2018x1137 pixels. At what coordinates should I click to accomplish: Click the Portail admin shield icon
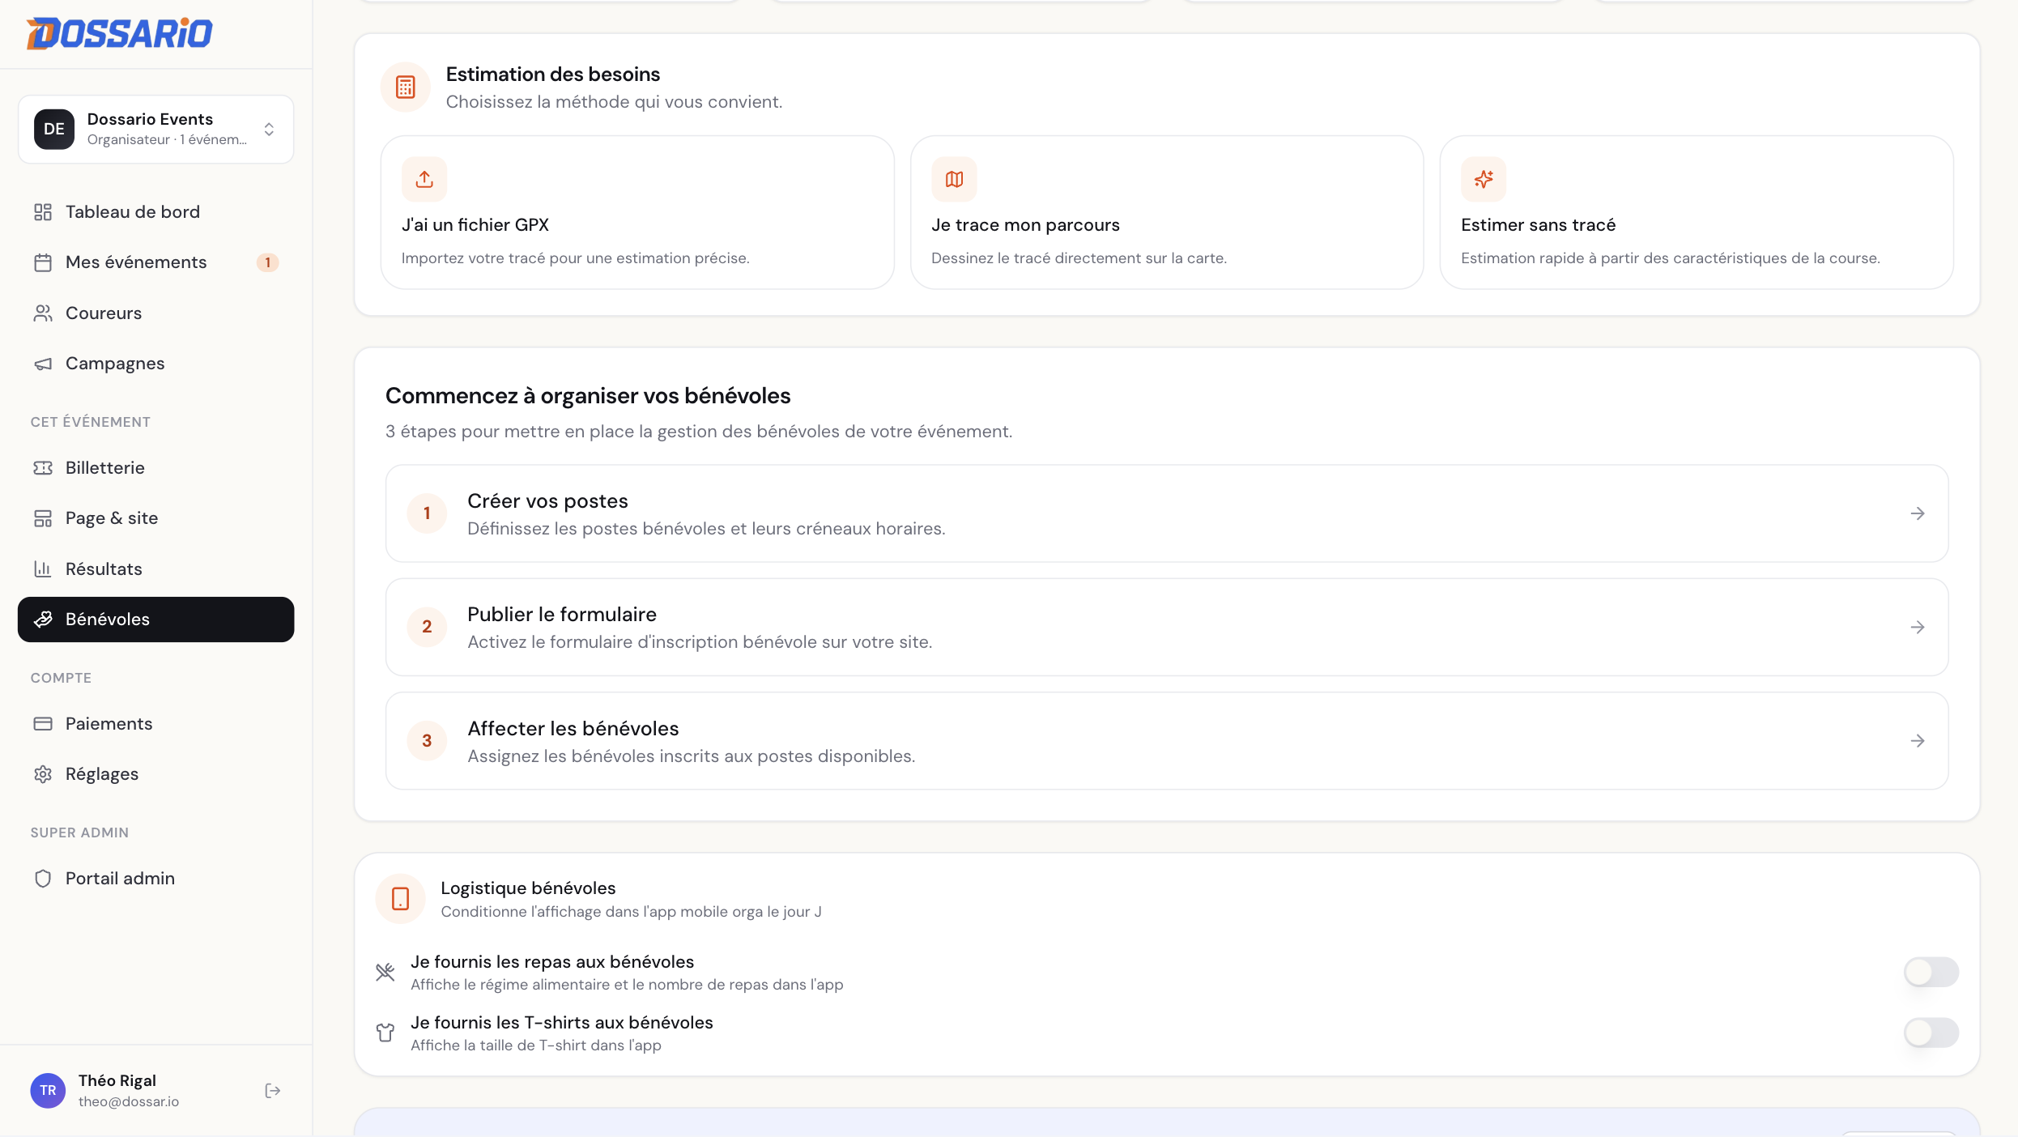pos(43,879)
